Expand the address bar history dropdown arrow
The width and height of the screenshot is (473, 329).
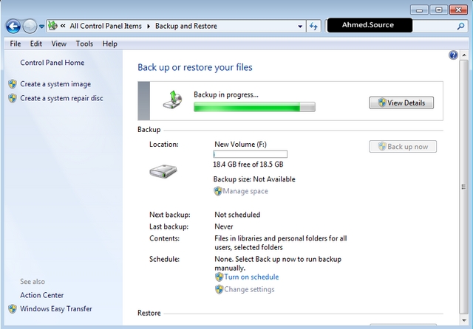[300, 27]
